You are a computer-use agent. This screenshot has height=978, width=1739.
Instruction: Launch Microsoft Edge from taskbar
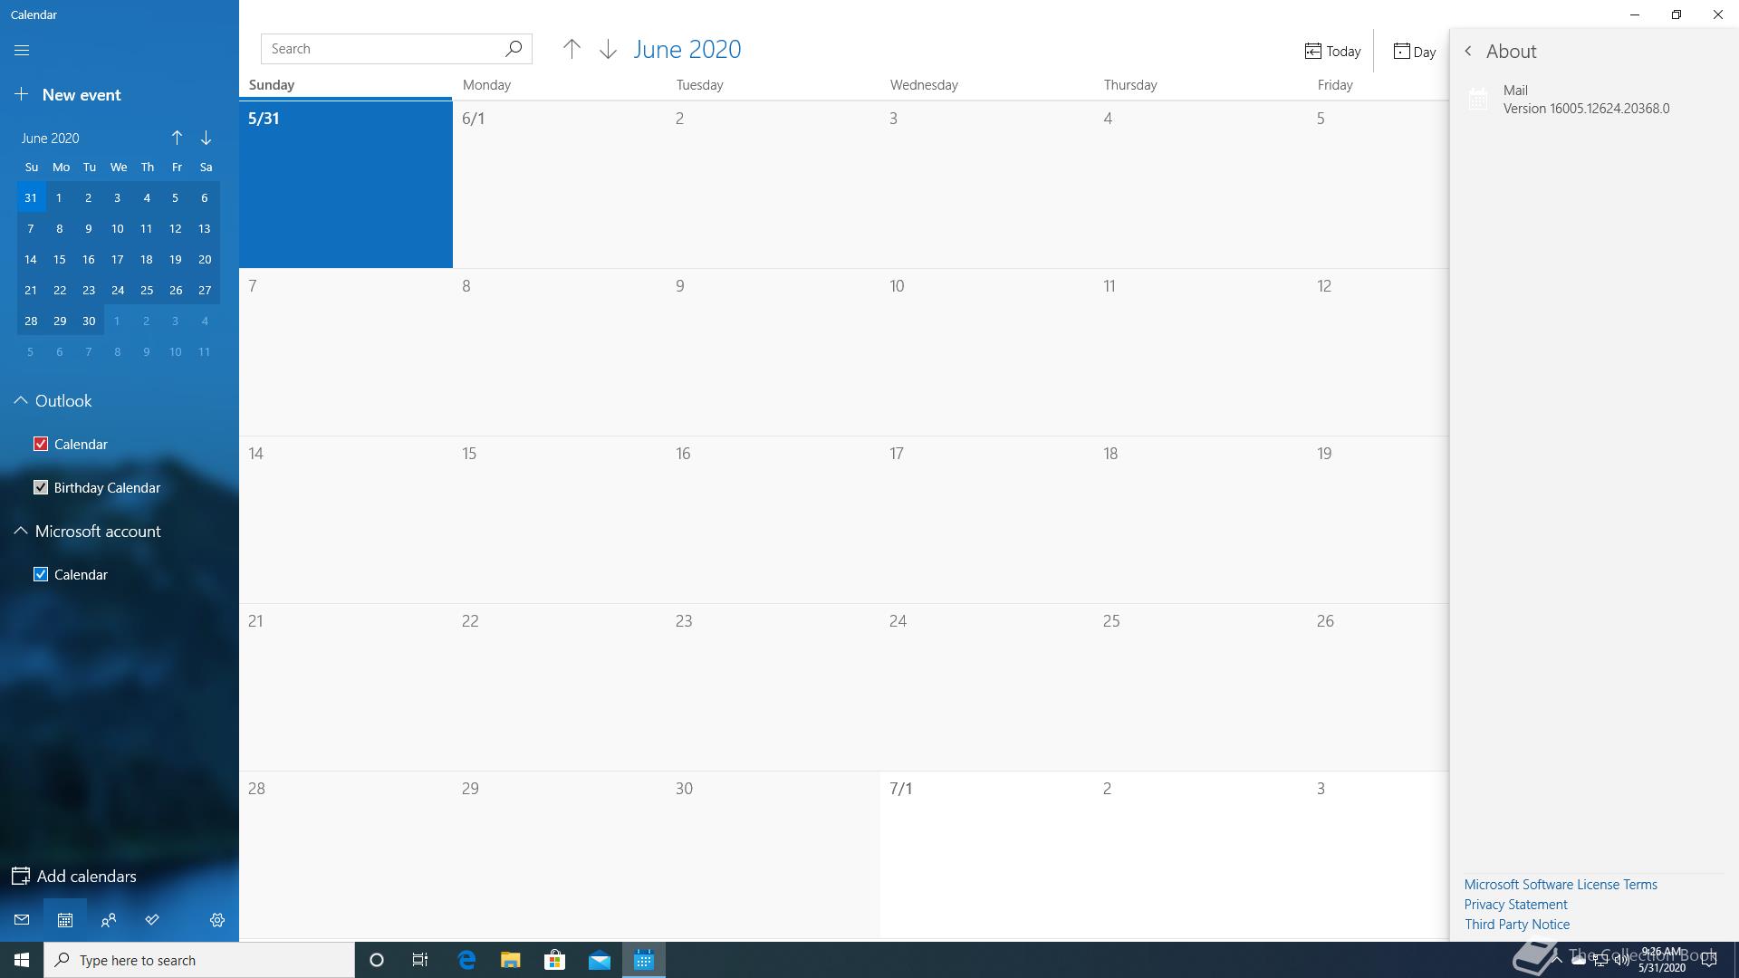point(466,960)
